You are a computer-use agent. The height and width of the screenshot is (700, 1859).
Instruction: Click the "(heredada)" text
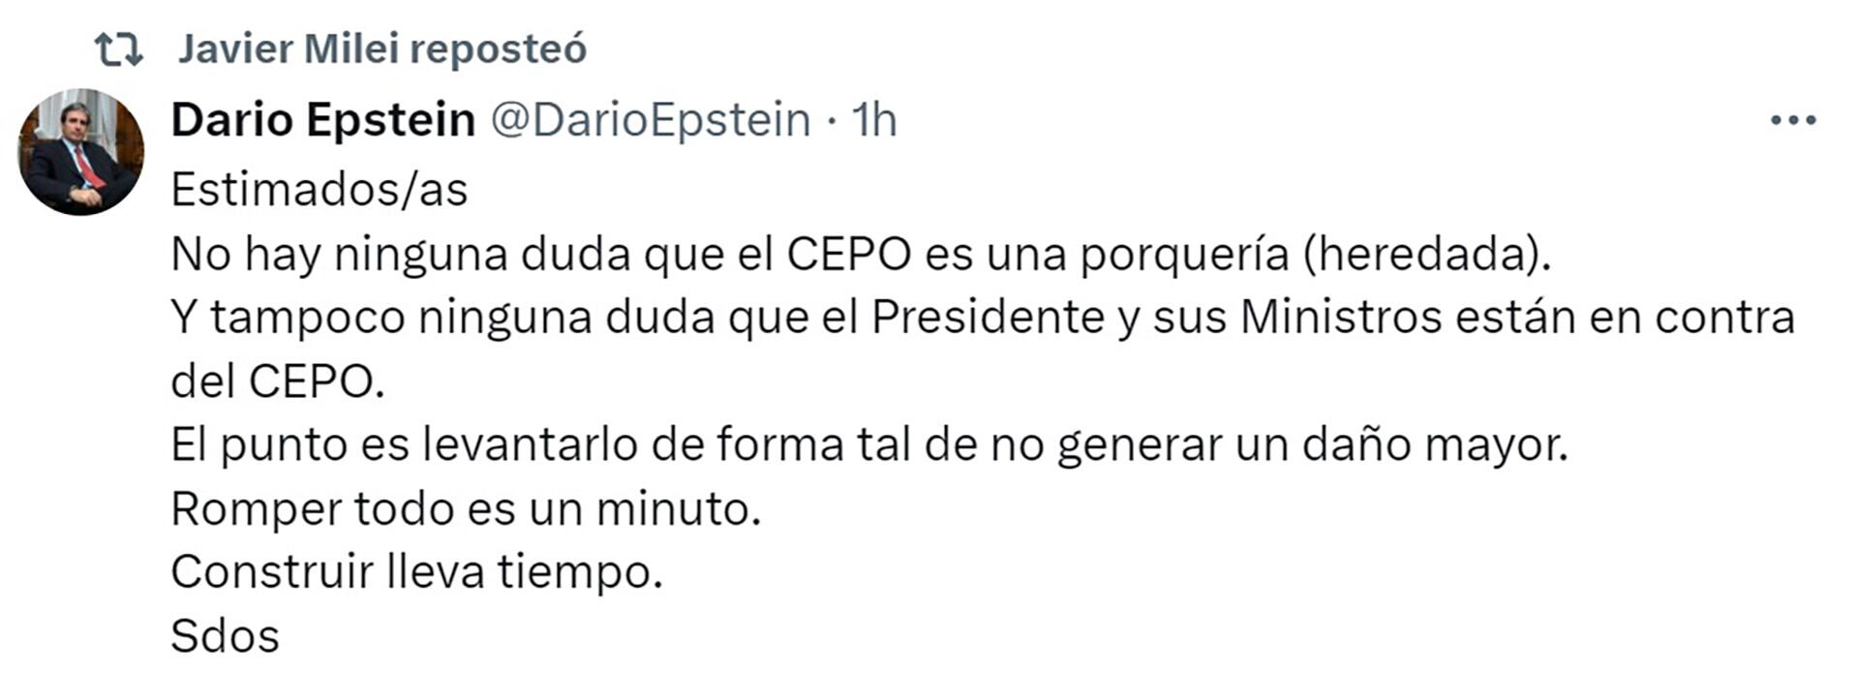1427,255
